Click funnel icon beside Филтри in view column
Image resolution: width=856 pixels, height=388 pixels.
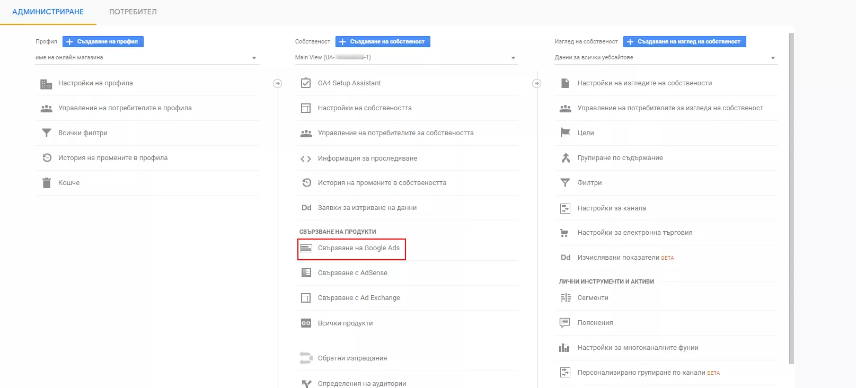pyautogui.click(x=565, y=183)
